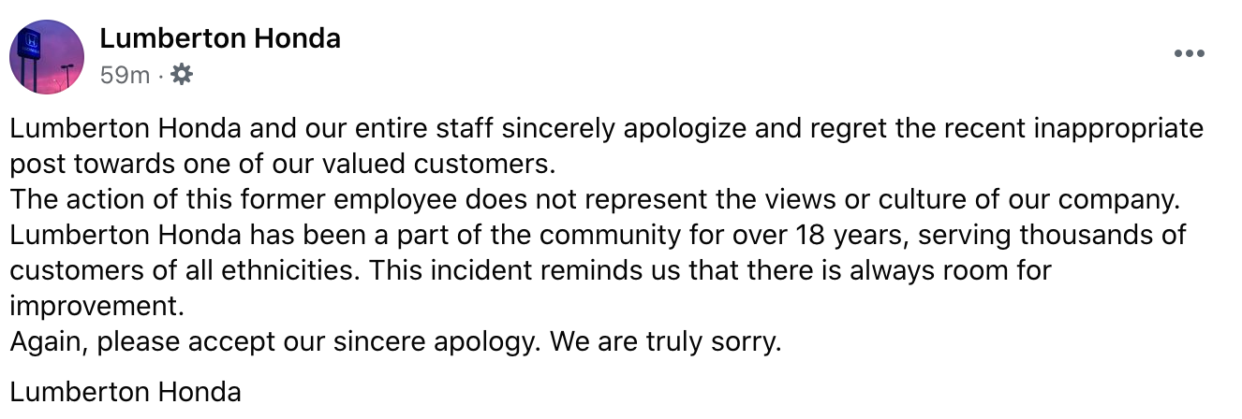Open the post via the 59m timestamp
Image resolution: width=1242 pixels, height=419 pixels.
pos(125,75)
